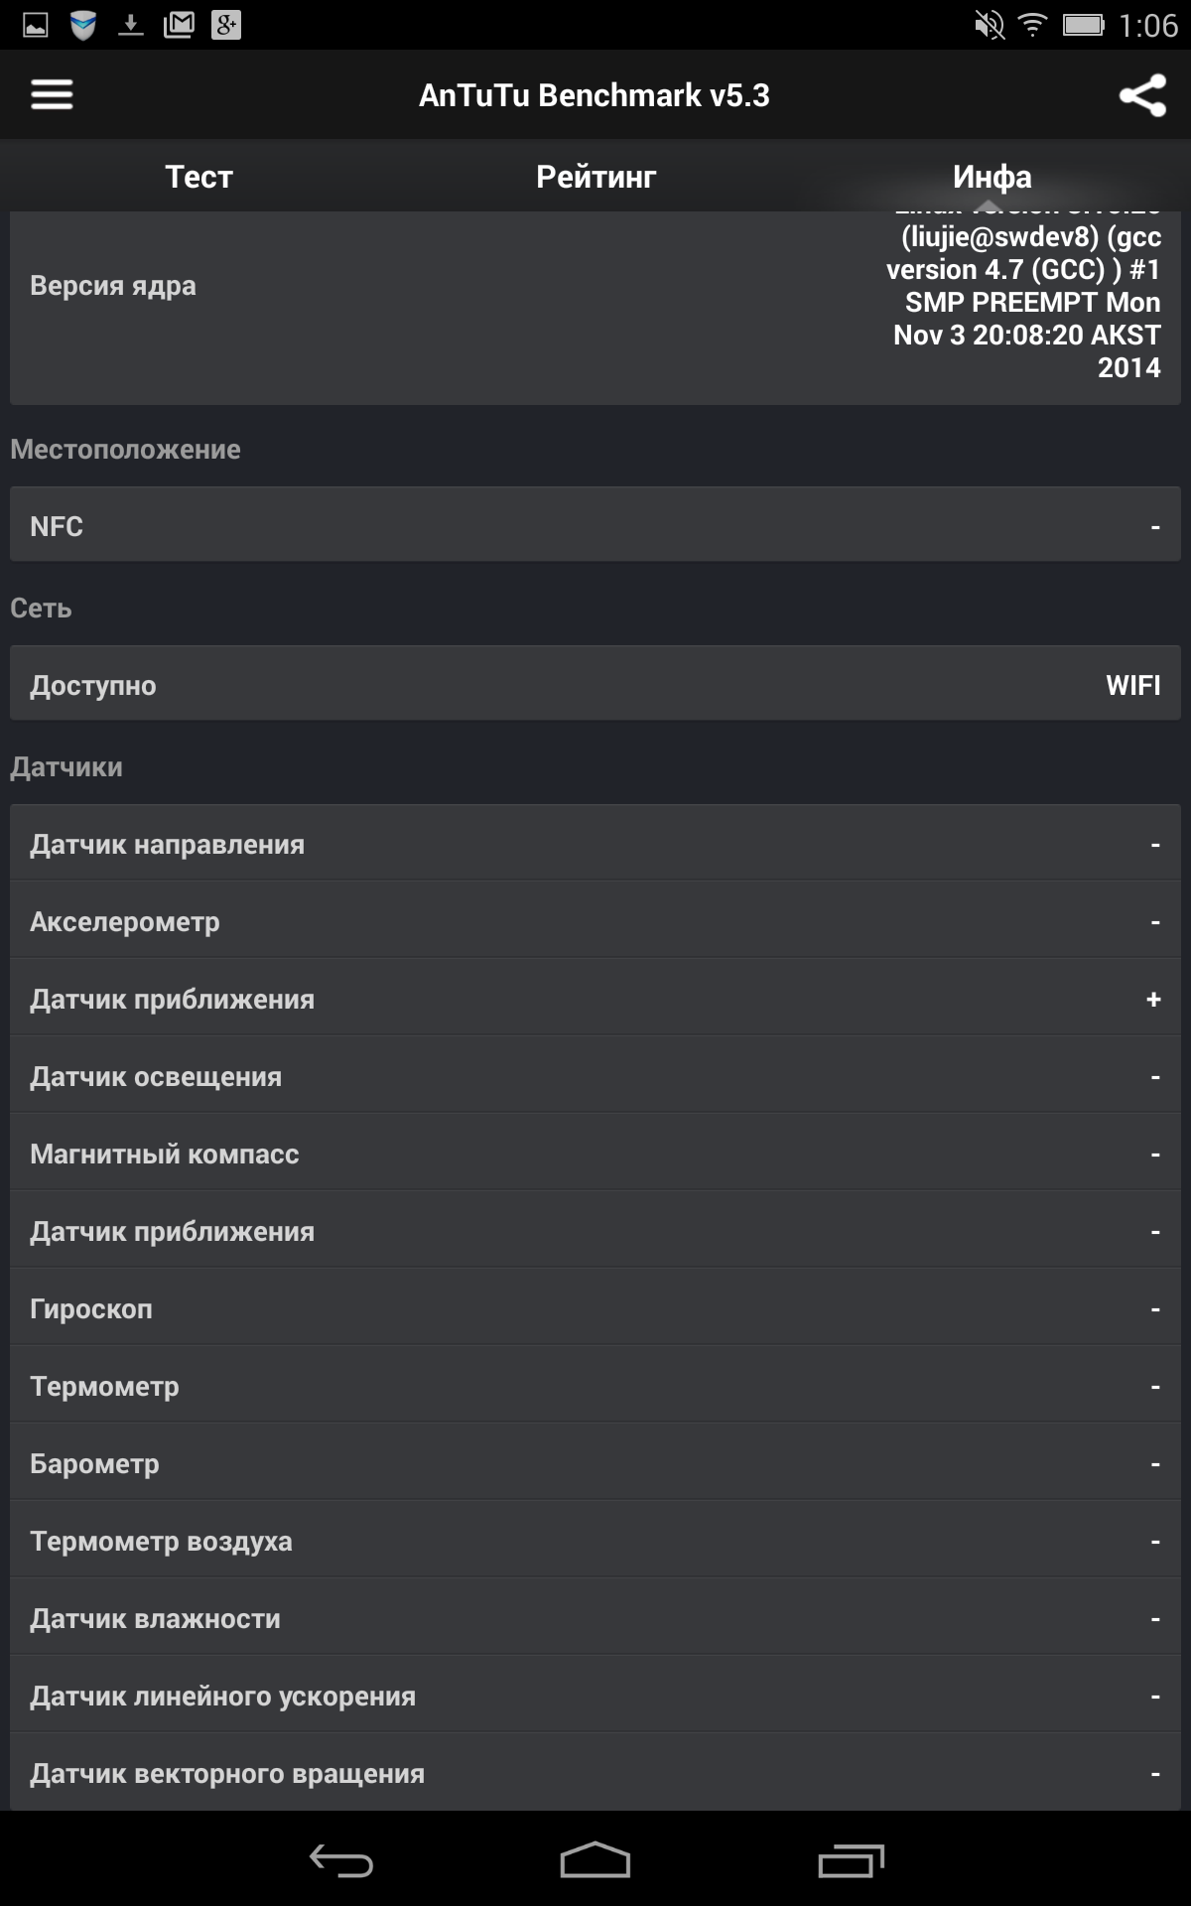The image size is (1191, 1906).
Task: Tap the Android home navigation button
Action: pos(595,1860)
